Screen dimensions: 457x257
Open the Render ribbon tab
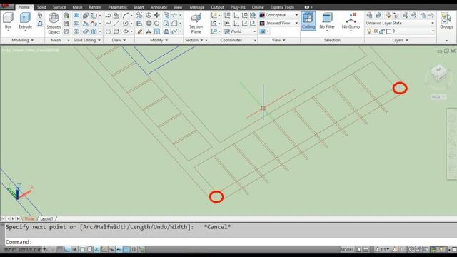point(95,7)
